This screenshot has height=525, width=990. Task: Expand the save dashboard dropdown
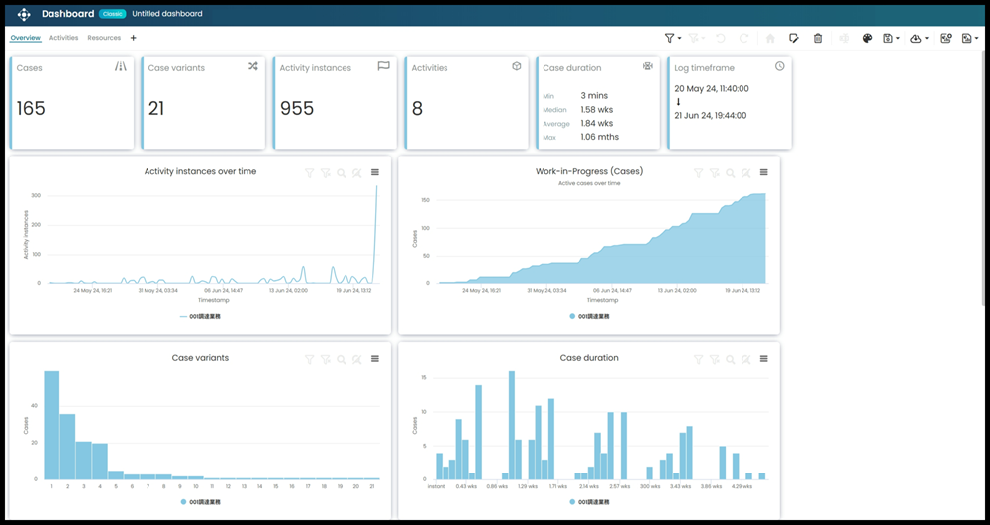[x=891, y=39]
